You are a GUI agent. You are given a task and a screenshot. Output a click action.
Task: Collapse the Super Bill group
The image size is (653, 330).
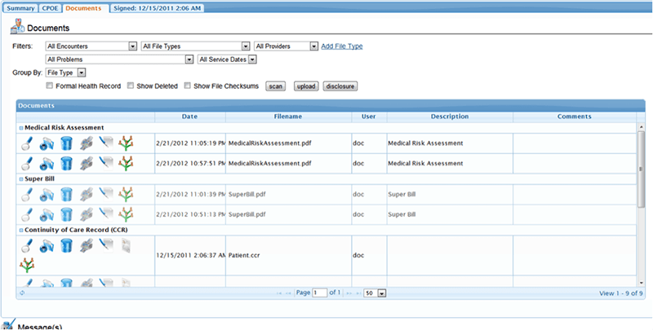pos(21,179)
